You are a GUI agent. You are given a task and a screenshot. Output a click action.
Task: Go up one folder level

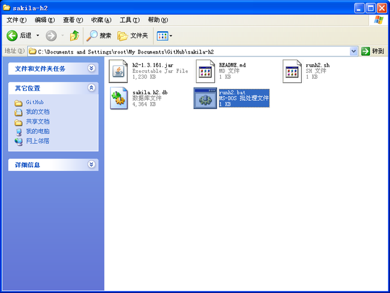(74, 35)
